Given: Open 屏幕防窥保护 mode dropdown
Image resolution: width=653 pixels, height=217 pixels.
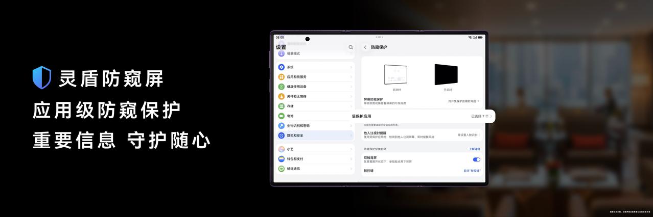Looking at the screenshot, I should (464, 101).
